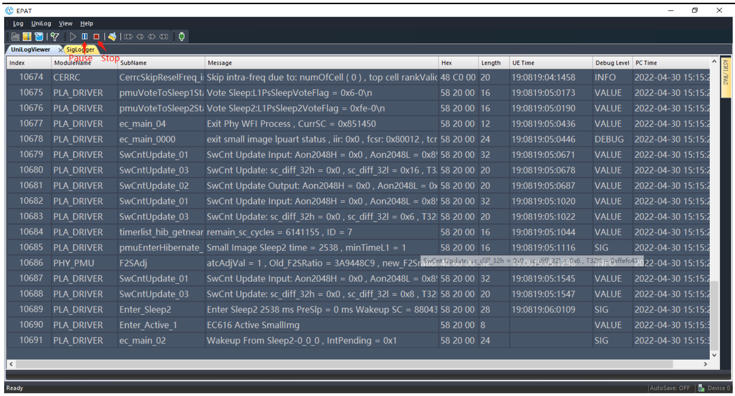Click the yellow zip archive icon
This screenshot has width=735, height=396.
(x=27, y=37)
